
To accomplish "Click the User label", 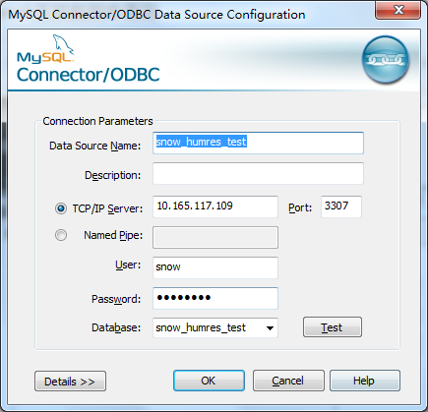I will click(128, 265).
